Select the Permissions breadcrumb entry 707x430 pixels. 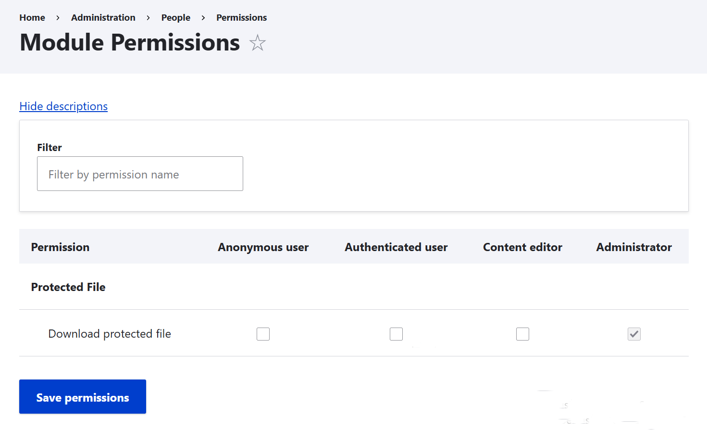point(241,17)
